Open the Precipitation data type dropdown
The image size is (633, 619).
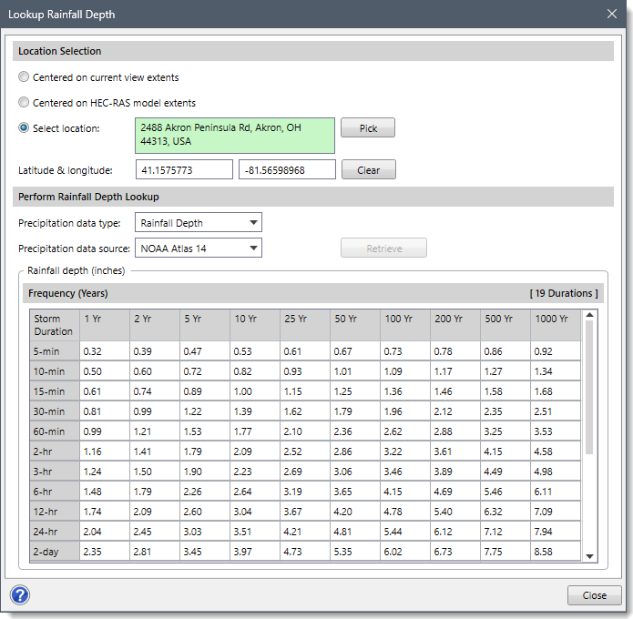pyautogui.click(x=199, y=223)
